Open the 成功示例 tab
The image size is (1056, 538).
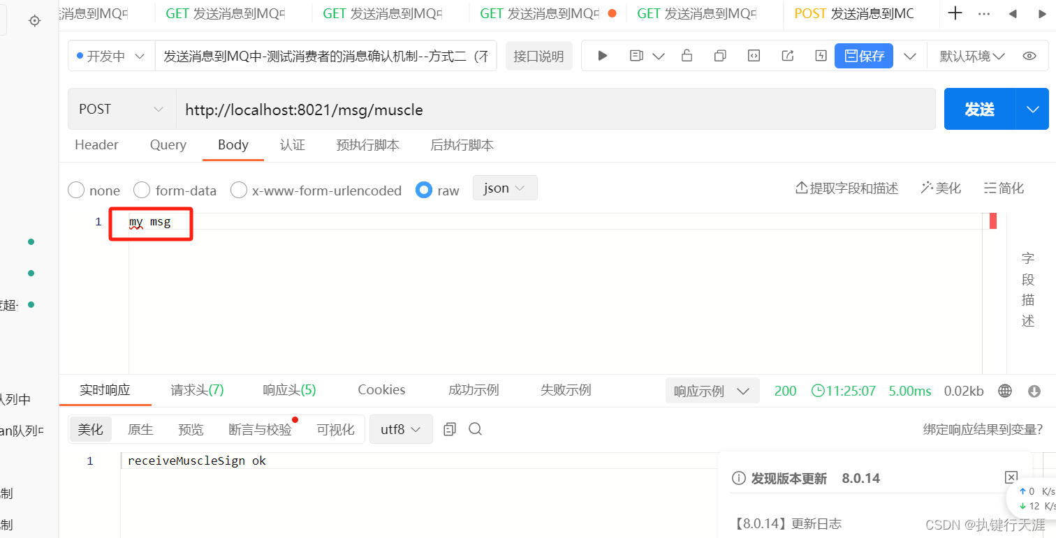pos(474,390)
